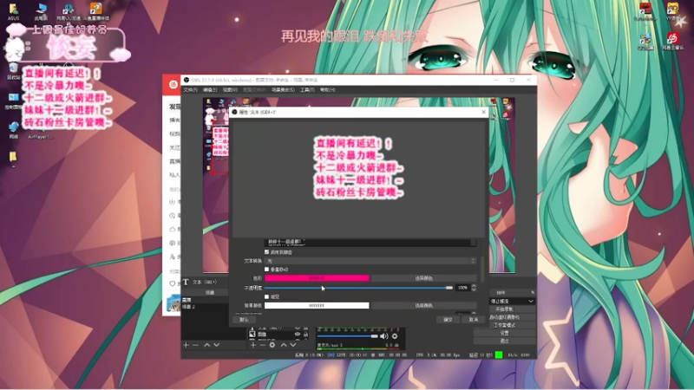
Task: Remove the selected source with minus icon
Action: tap(263, 345)
